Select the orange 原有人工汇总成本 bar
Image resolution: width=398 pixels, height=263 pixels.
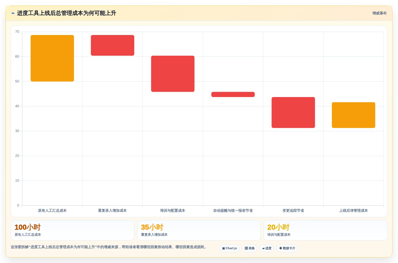pyautogui.click(x=52, y=58)
